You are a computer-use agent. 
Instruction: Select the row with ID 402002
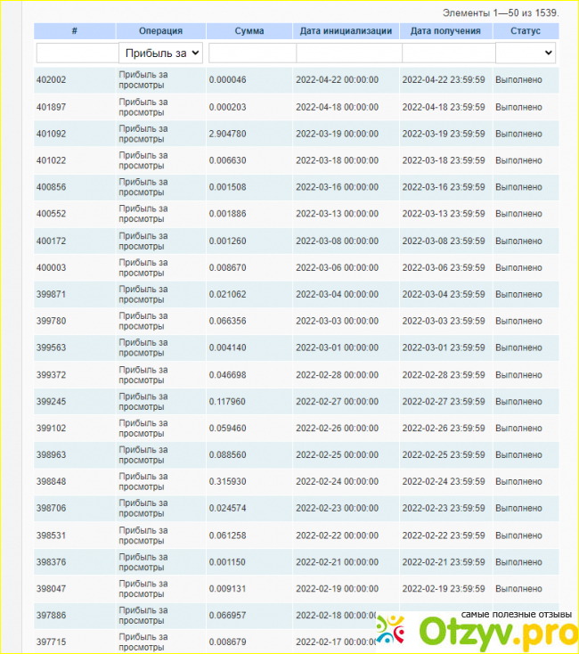tap(51, 80)
